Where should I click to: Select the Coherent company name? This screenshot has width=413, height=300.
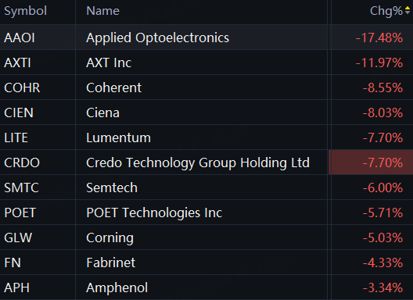[x=113, y=87]
